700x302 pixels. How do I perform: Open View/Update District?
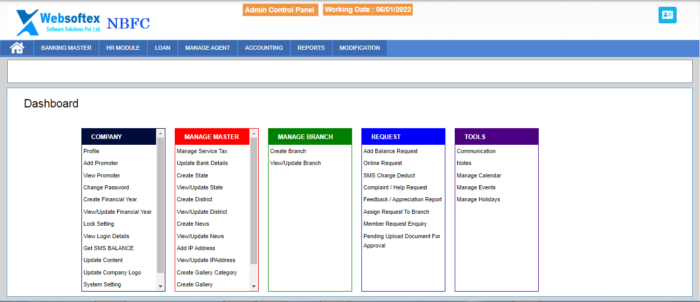click(202, 212)
